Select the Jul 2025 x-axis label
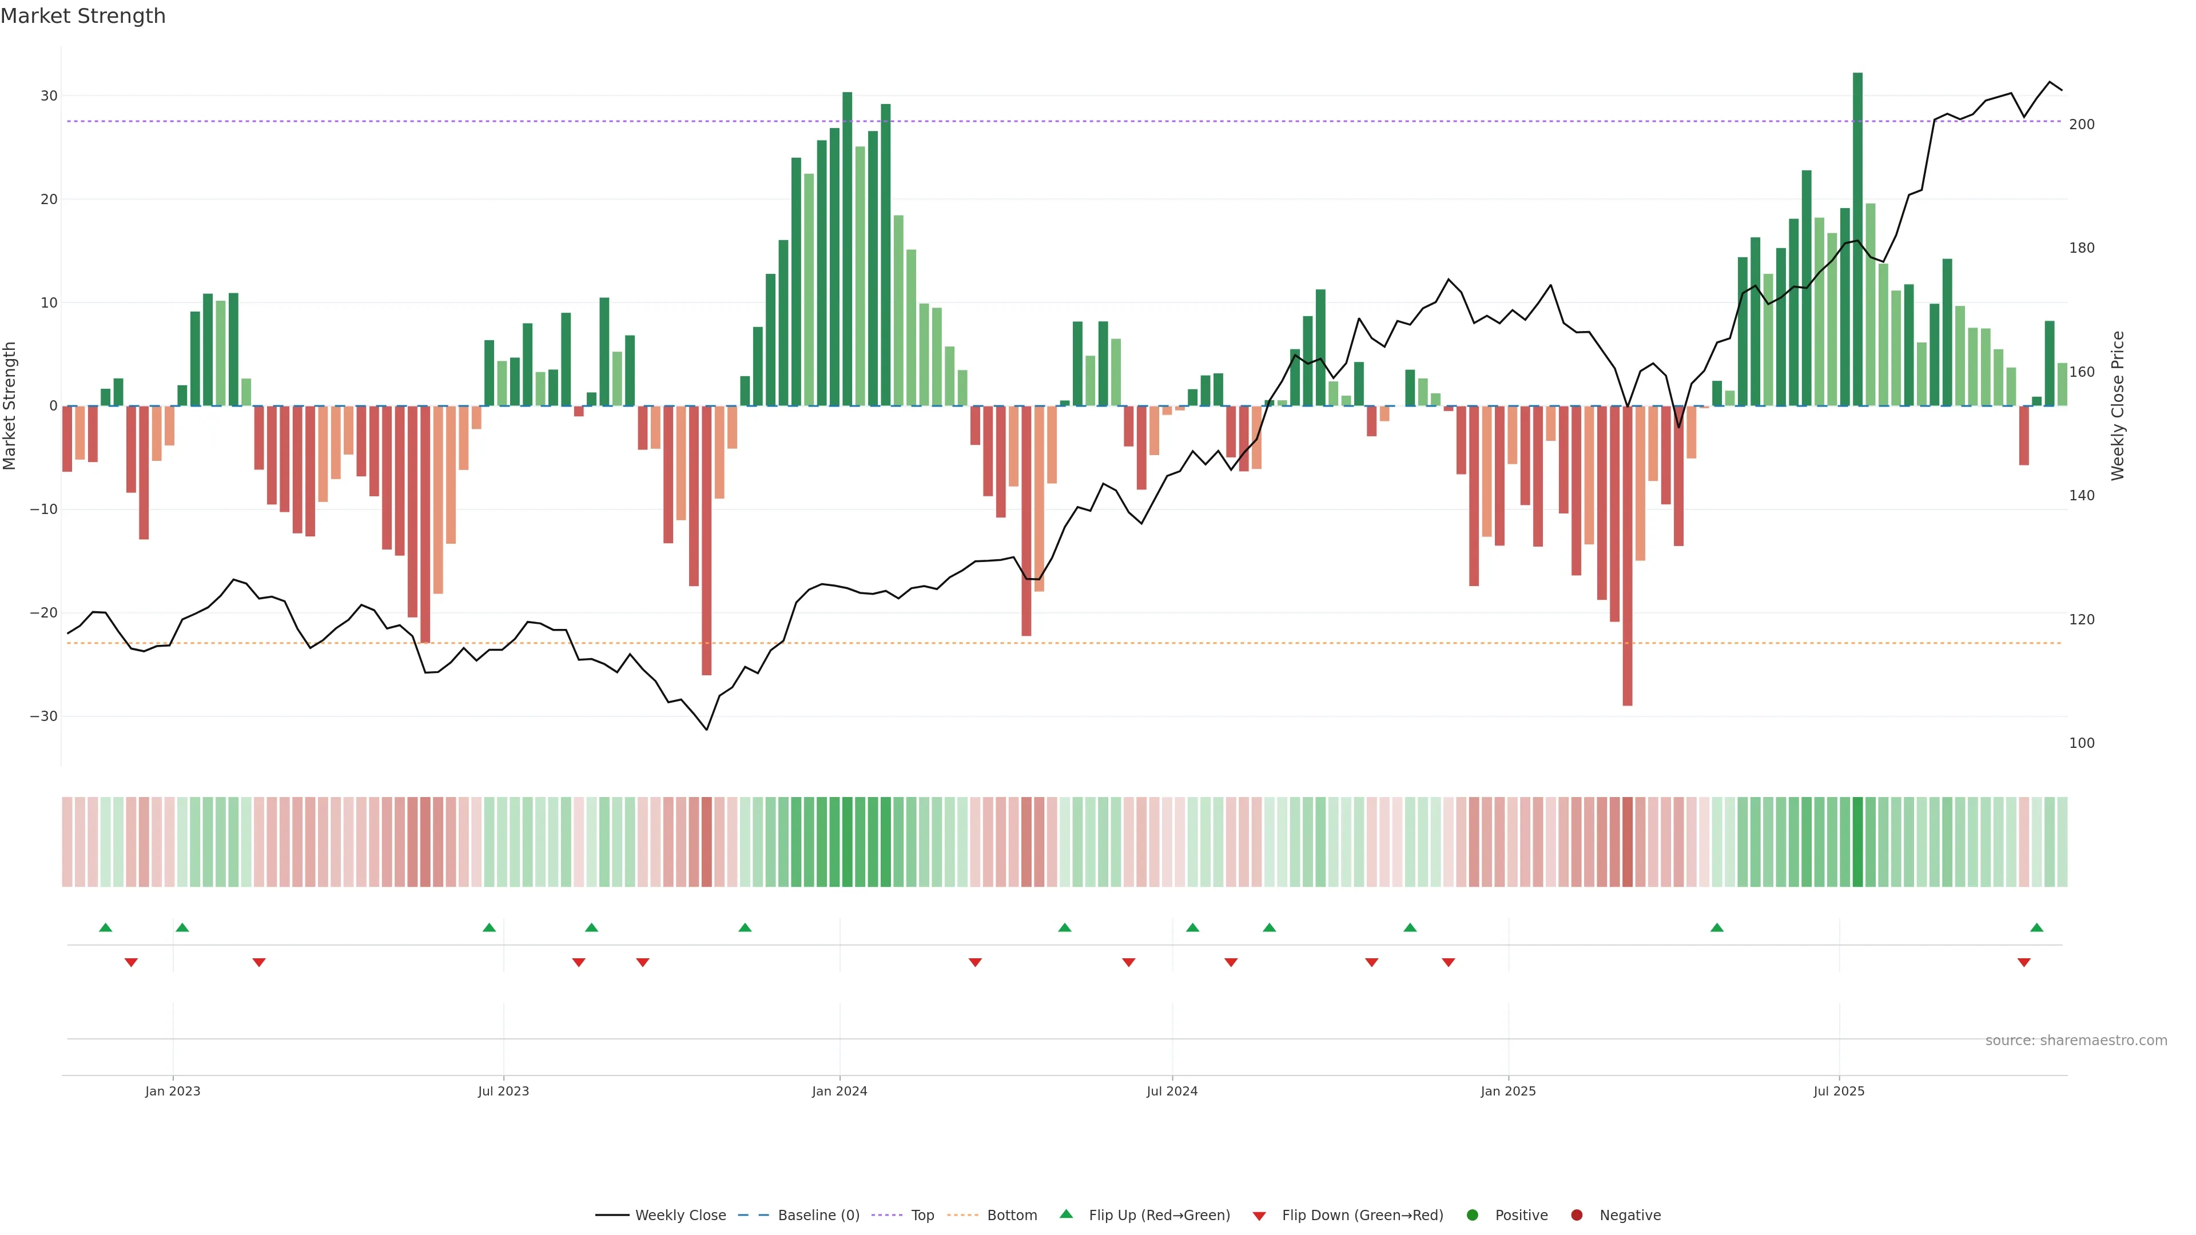2196x1235 pixels. point(1839,1091)
